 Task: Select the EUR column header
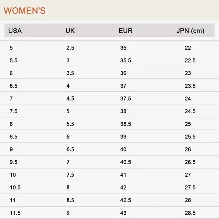[125, 31]
